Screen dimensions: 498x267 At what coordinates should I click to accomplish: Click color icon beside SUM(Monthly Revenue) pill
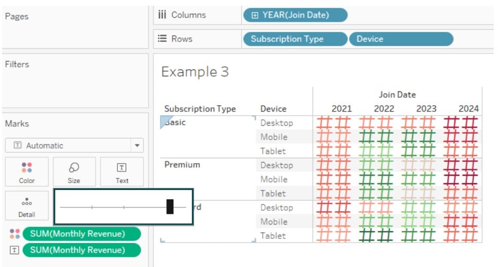[14, 234]
